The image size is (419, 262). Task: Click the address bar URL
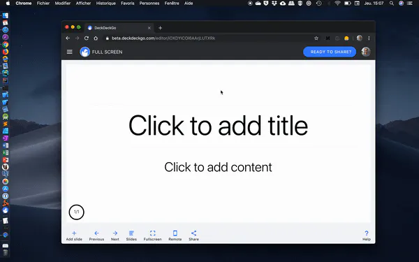click(x=163, y=38)
